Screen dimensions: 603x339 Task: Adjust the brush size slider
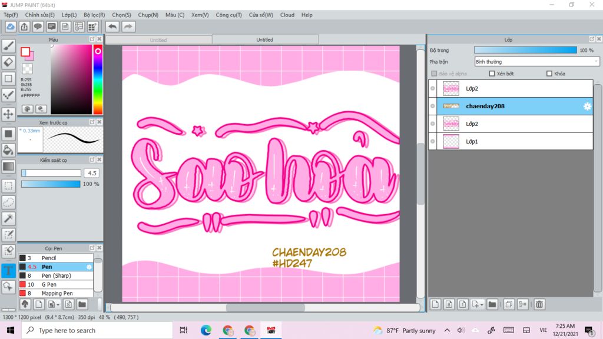[51, 173]
